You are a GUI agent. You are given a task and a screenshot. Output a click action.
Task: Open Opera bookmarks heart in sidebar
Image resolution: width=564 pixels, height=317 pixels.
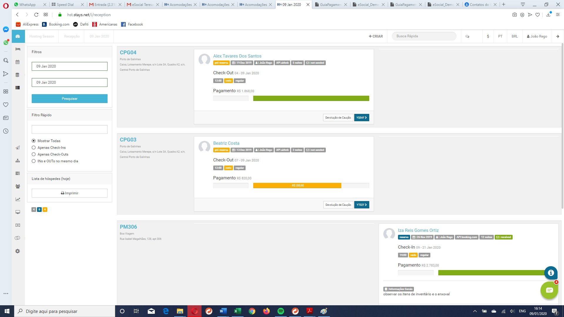(6, 105)
